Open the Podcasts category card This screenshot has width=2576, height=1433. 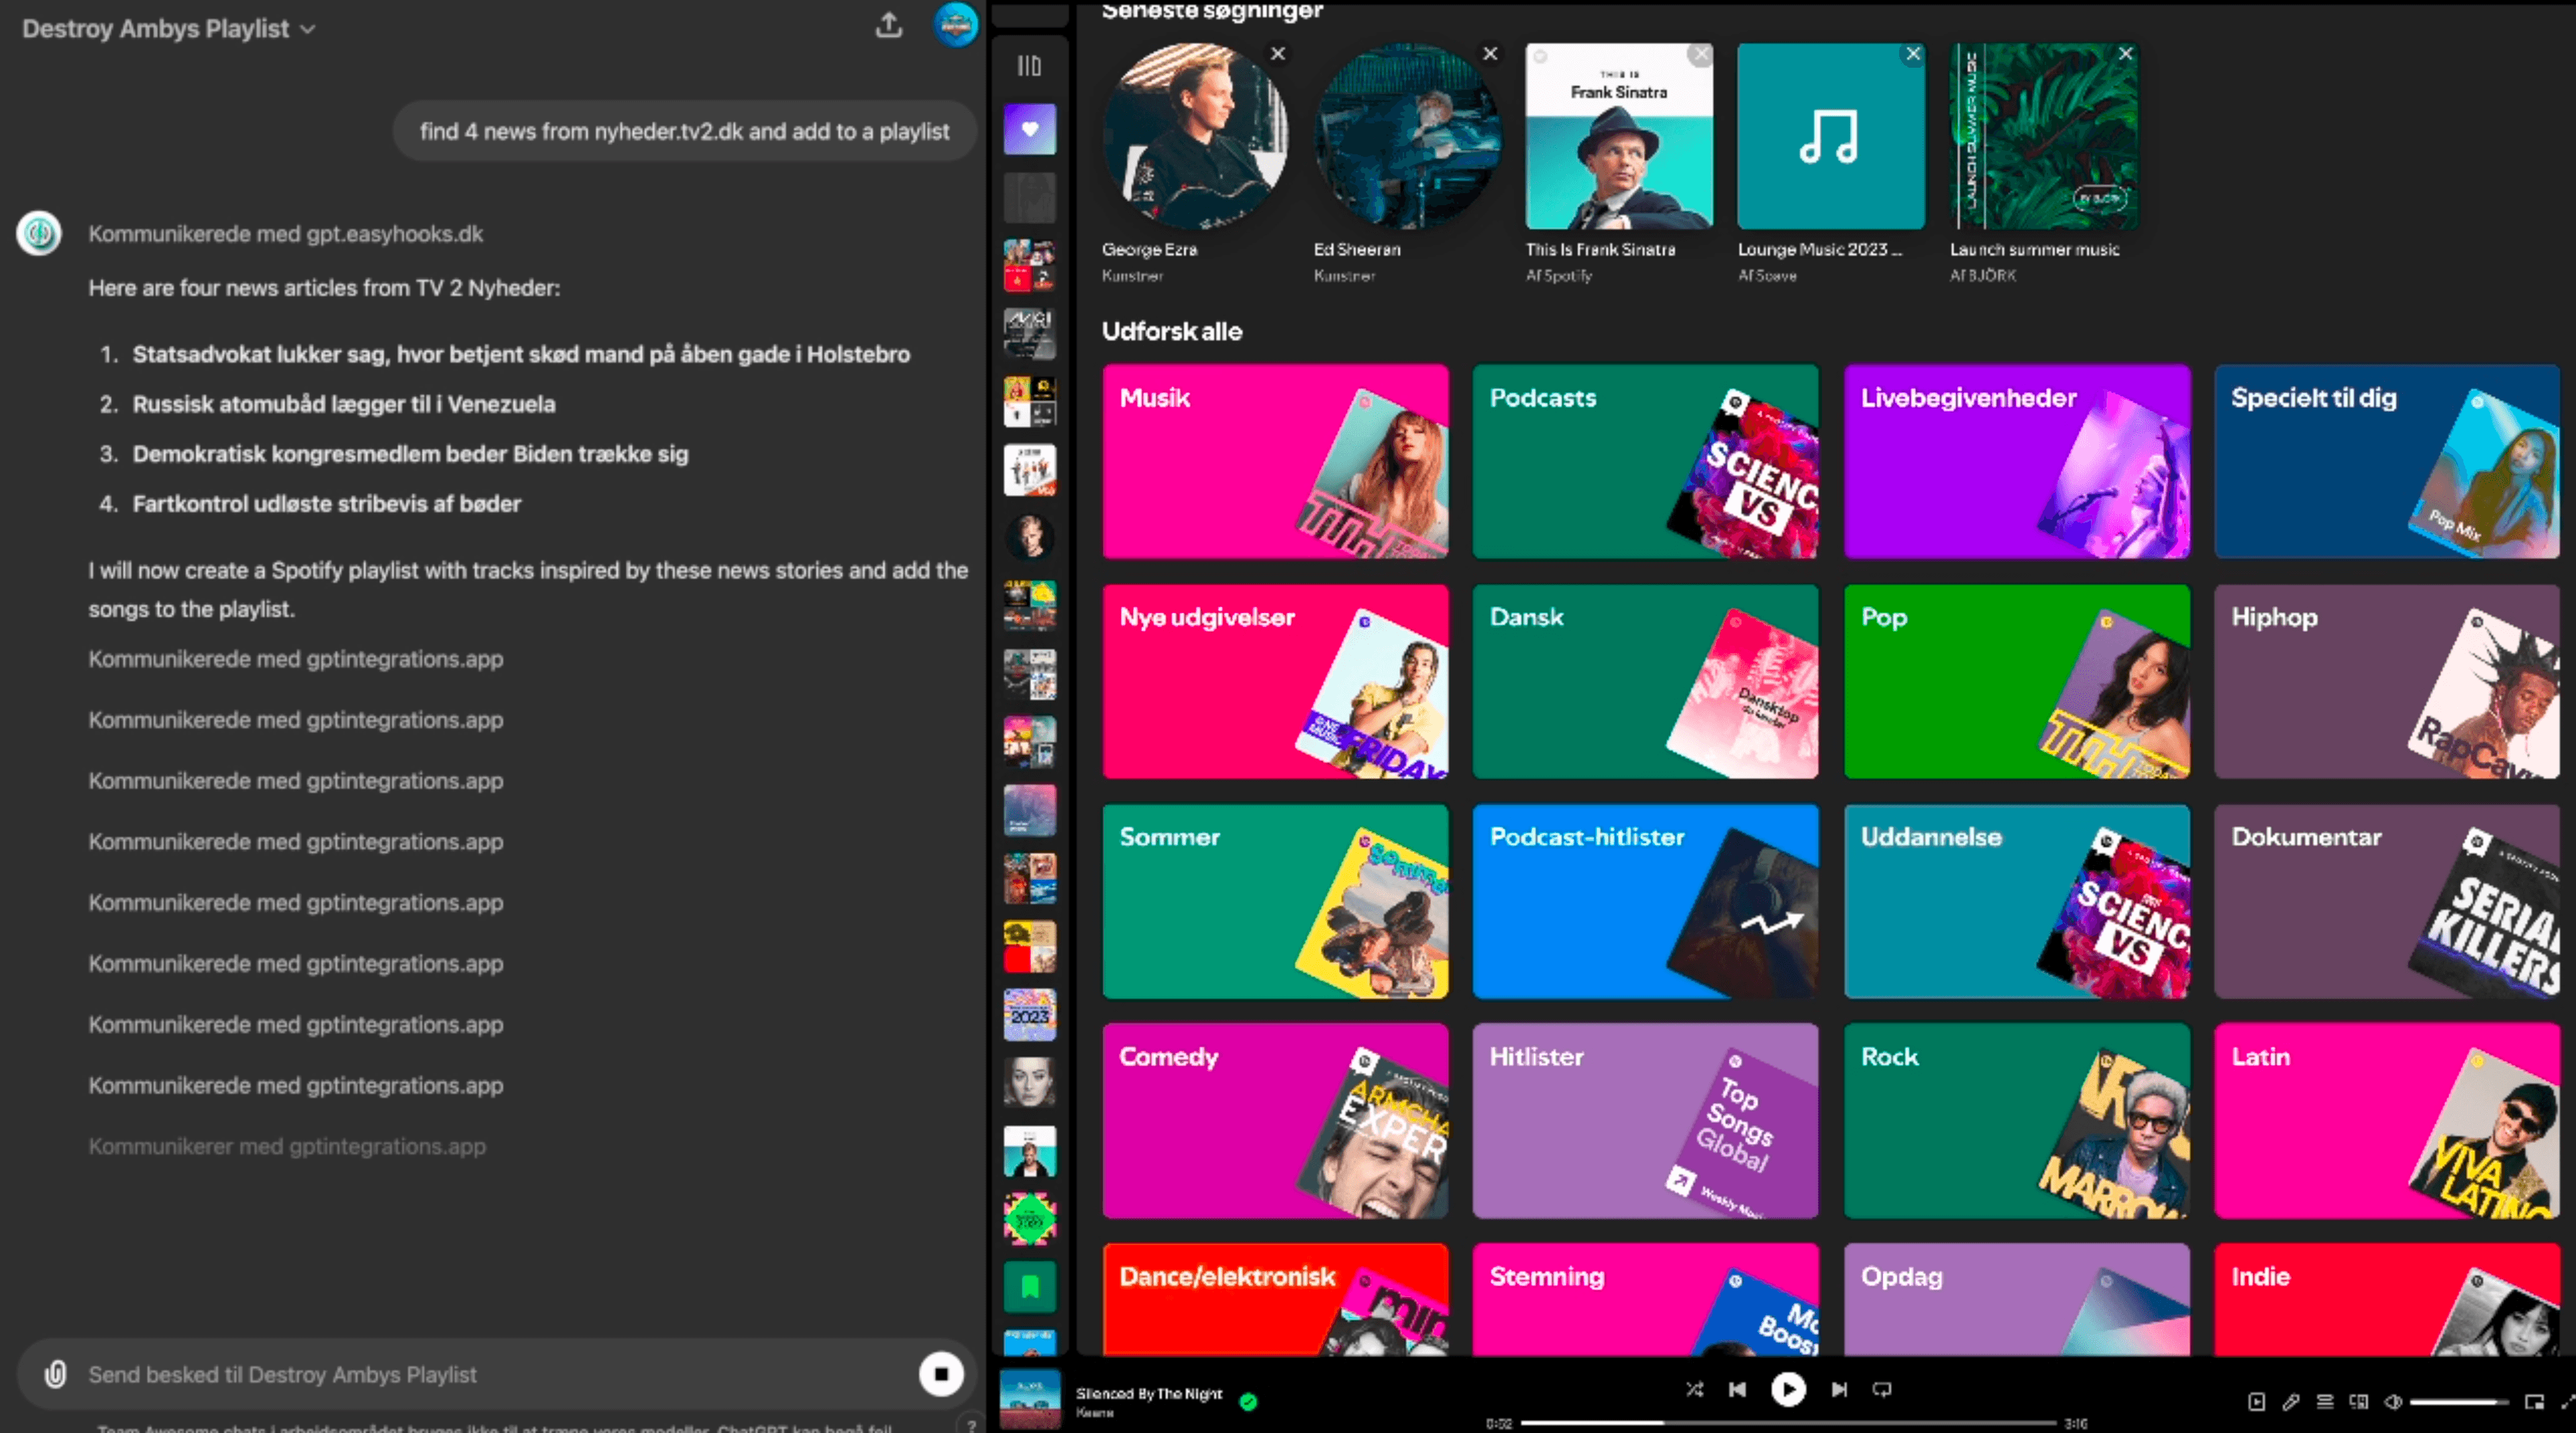point(1645,461)
